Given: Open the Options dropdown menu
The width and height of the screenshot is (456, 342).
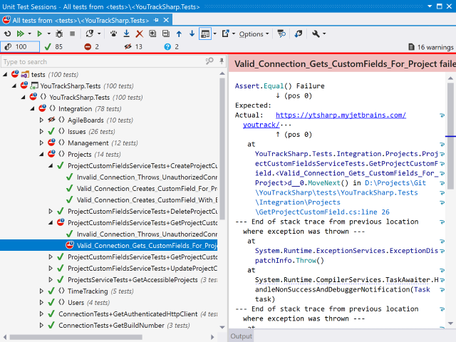Looking at the screenshot, I should click(254, 33).
